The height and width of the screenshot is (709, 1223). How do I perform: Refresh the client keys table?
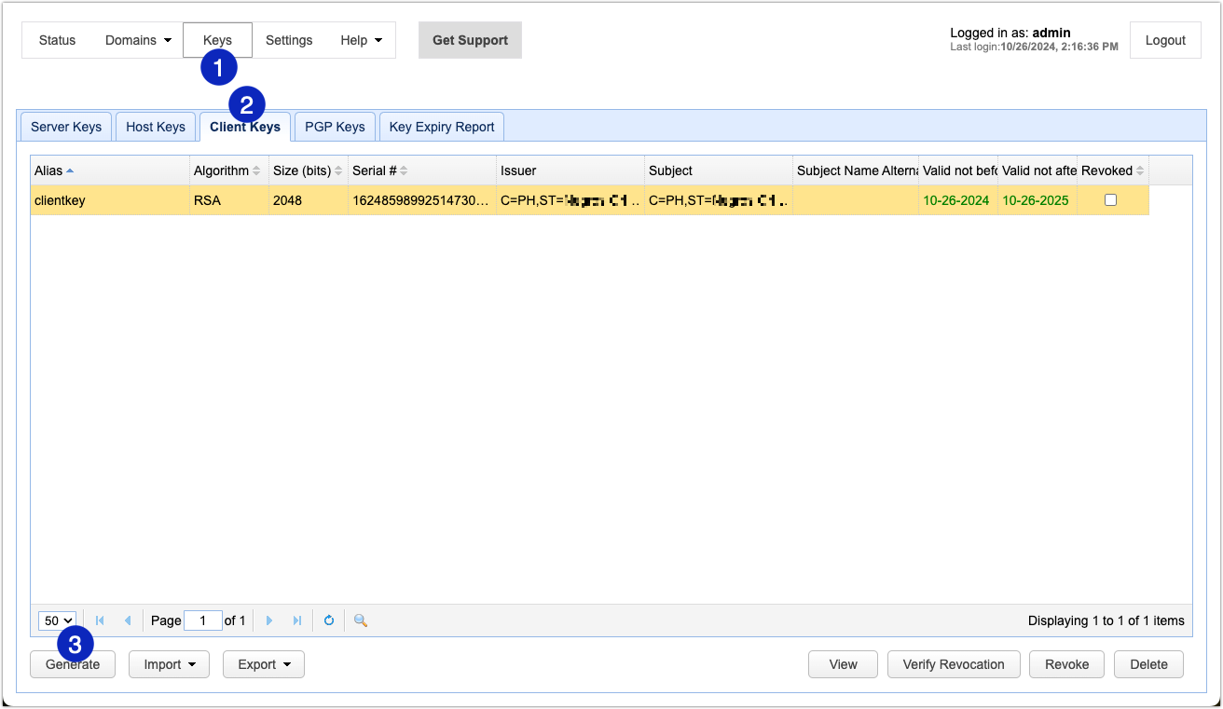pyautogui.click(x=329, y=620)
